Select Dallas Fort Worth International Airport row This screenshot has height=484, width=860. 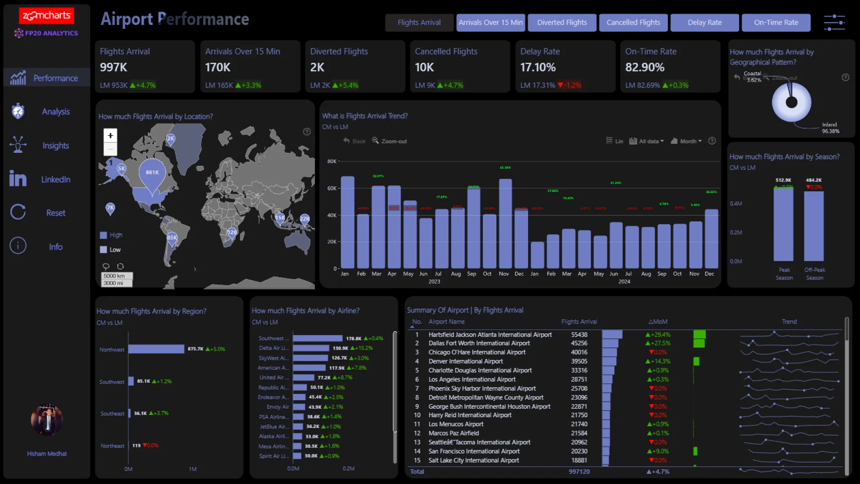coord(625,343)
